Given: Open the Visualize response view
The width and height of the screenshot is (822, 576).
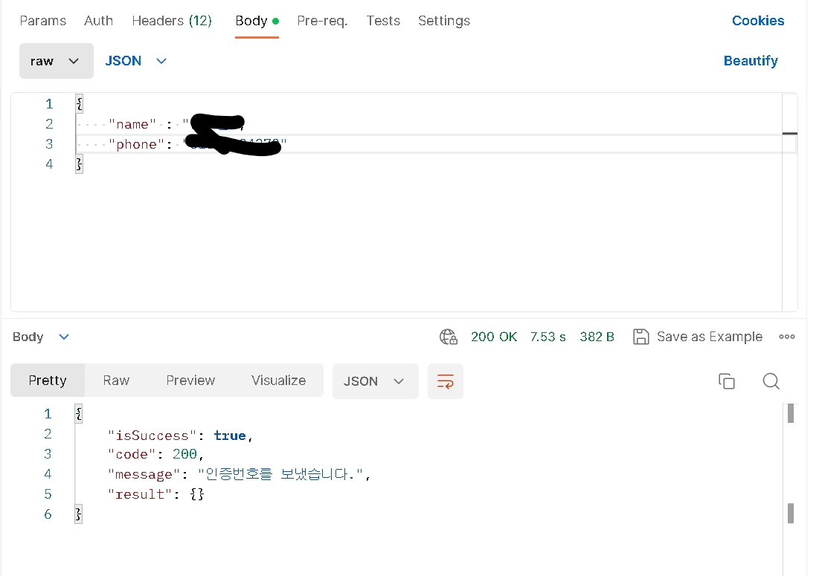Looking at the screenshot, I should tap(278, 381).
